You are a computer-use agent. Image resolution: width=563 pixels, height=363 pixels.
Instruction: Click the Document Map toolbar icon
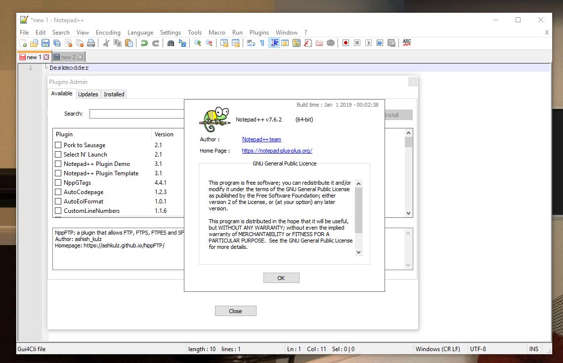[x=297, y=43]
